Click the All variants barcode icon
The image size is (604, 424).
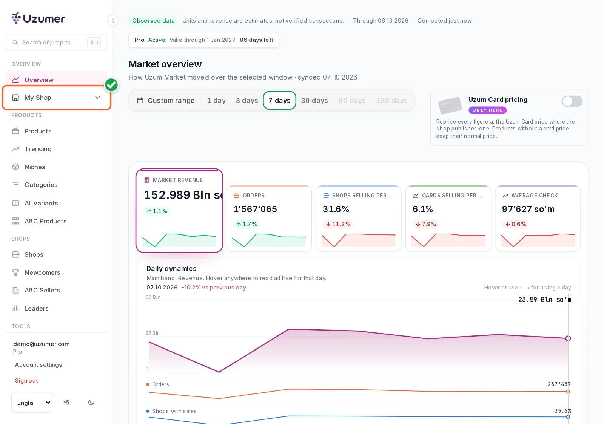(15, 203)
